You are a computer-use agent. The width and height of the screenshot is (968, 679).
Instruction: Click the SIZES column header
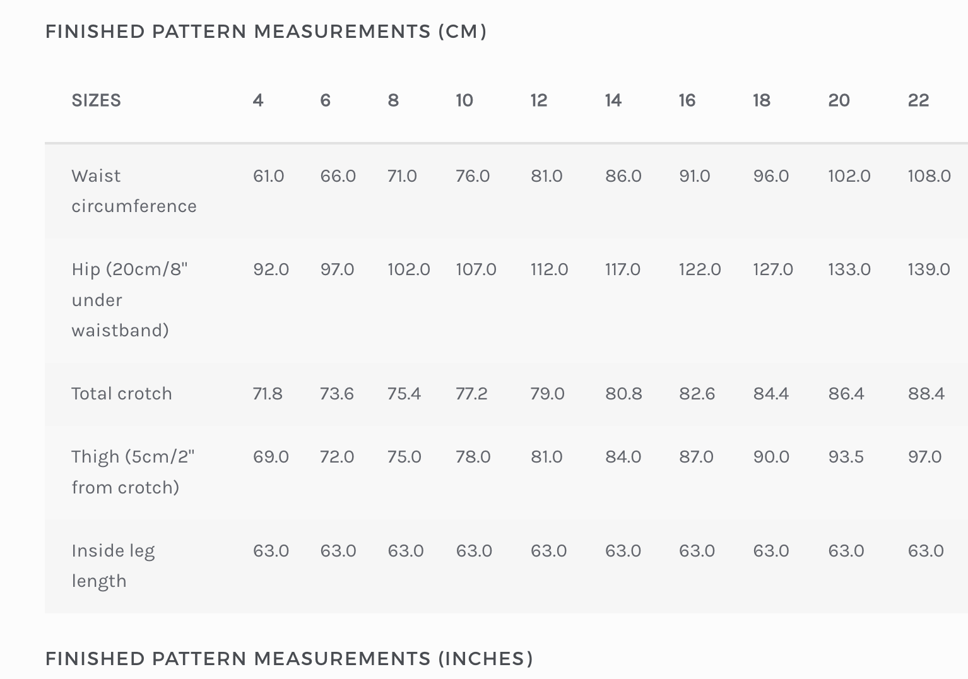96,100
